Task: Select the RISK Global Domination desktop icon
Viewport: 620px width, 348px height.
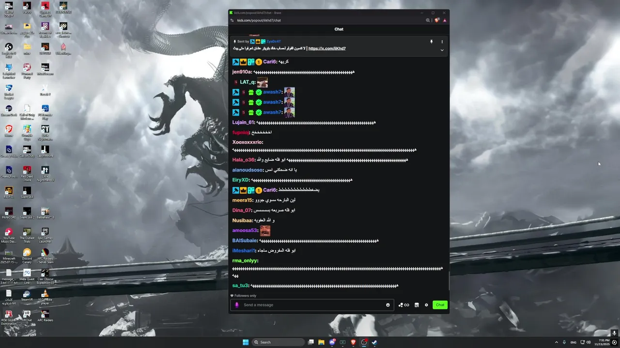Action: pyautogui.click(x=8, y=318)
